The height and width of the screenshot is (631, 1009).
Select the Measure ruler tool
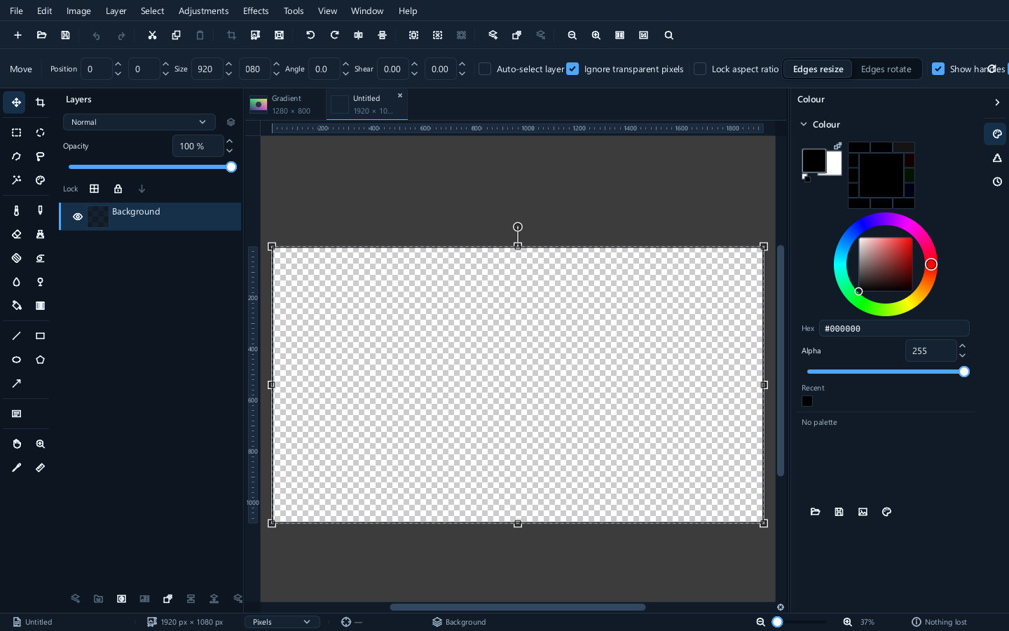click(40, 468)
